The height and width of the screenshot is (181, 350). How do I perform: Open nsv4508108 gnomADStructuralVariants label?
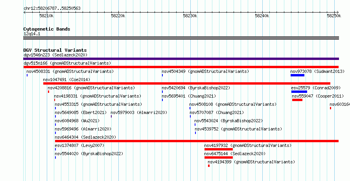click(x=233, y=104)
